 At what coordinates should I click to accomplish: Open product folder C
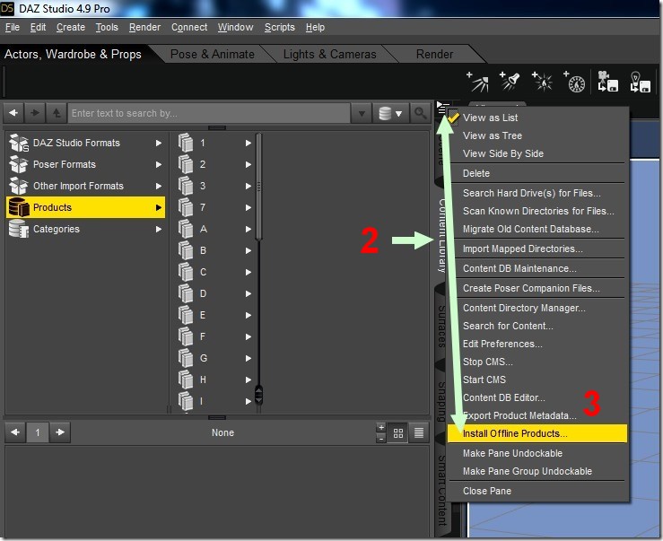click(214, 272)
